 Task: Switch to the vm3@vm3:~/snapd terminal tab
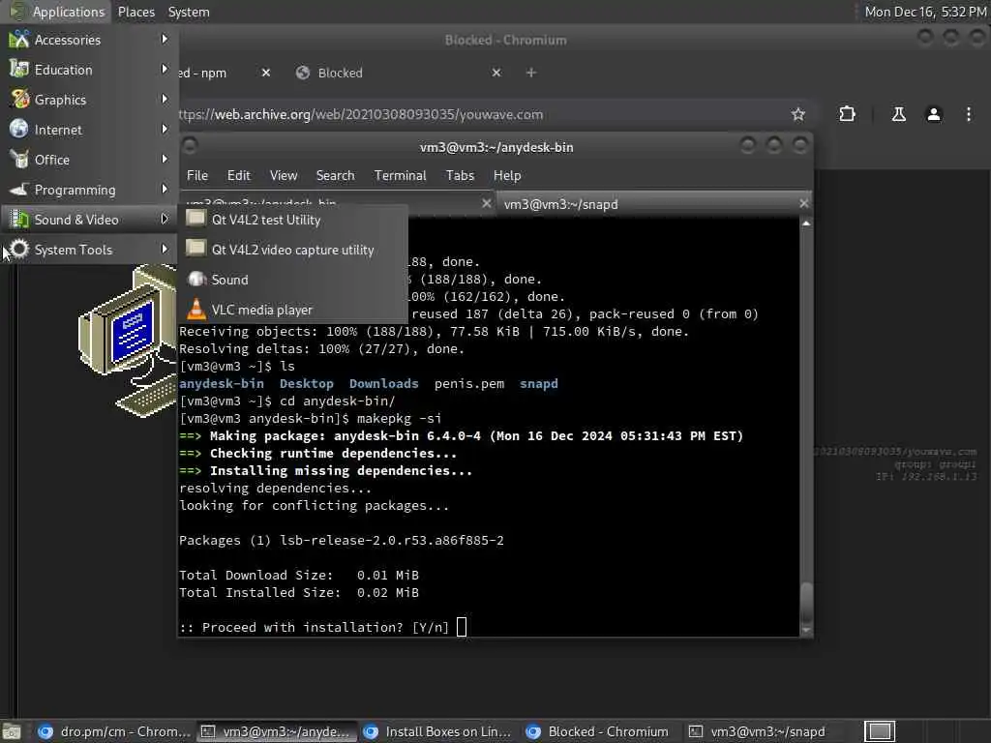654,204
